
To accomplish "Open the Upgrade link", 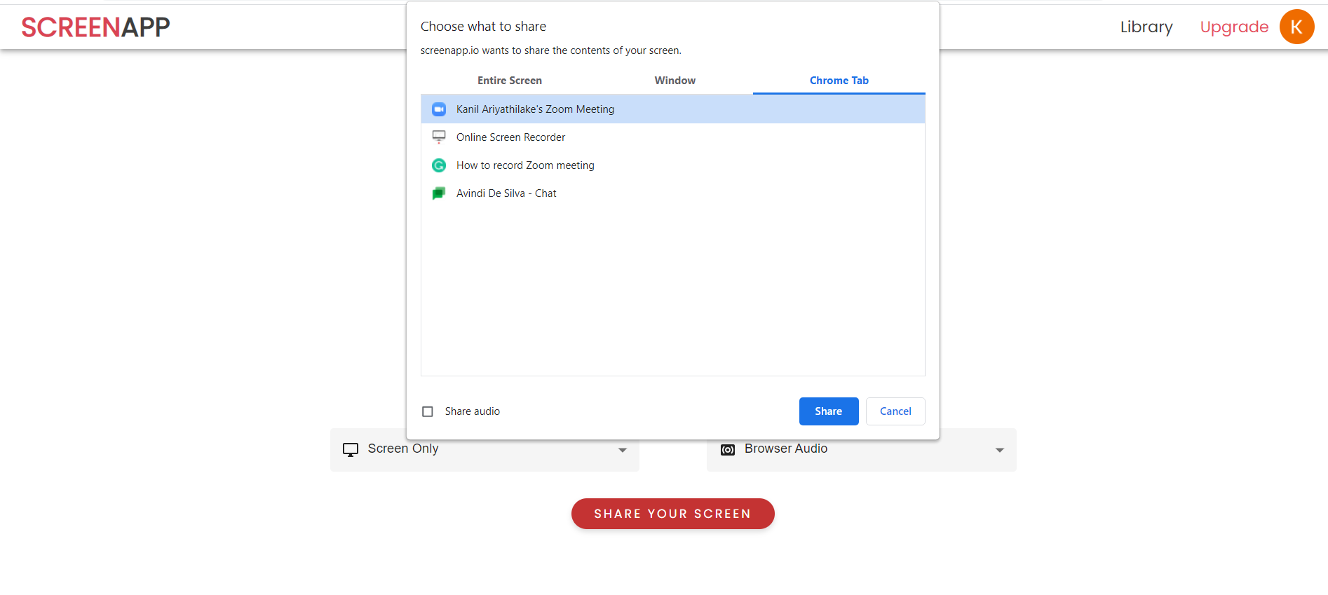I will pyautogui.click(x=1234, y=27).
